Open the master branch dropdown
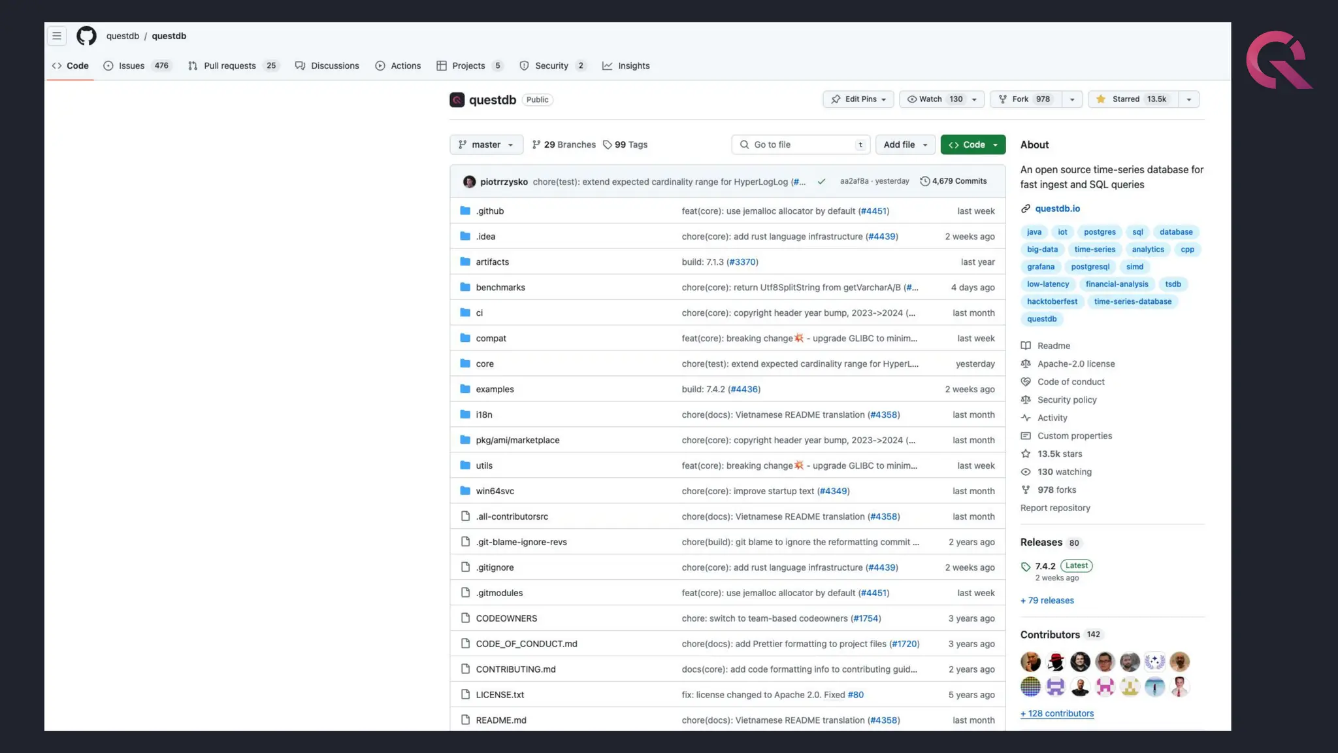 pos(486,144)
